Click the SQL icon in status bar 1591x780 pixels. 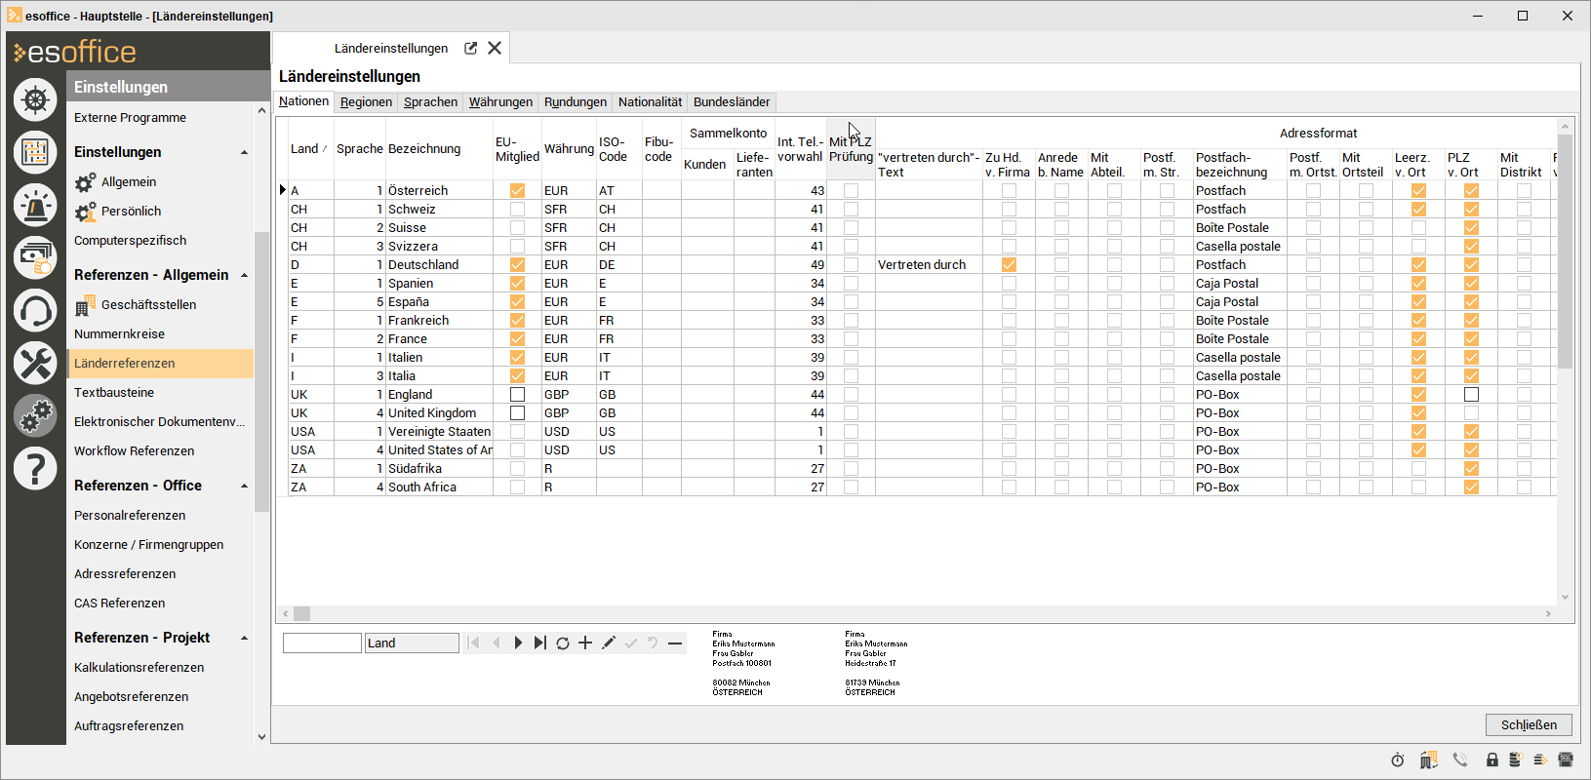click(x=1566, y=760)
